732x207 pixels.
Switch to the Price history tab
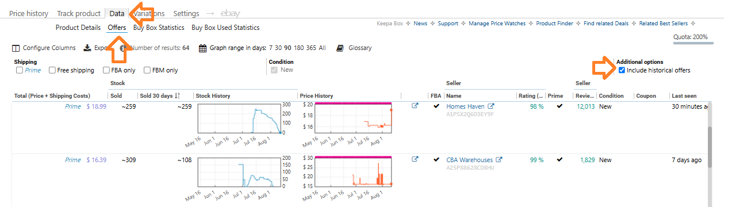[29, 13]
